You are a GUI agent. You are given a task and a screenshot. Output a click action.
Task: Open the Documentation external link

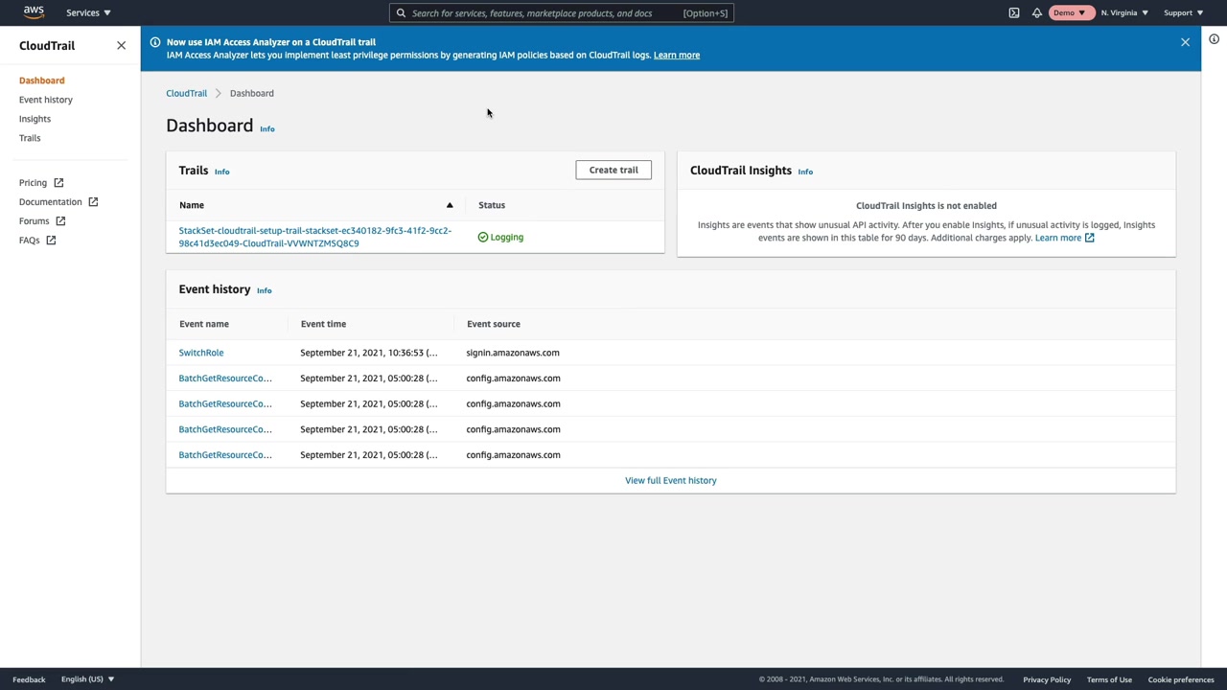click(58, 202)
